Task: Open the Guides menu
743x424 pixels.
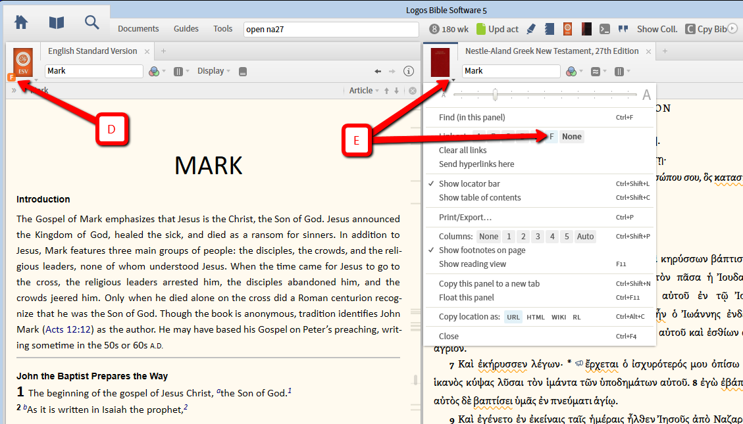Action: coord(186,29)
